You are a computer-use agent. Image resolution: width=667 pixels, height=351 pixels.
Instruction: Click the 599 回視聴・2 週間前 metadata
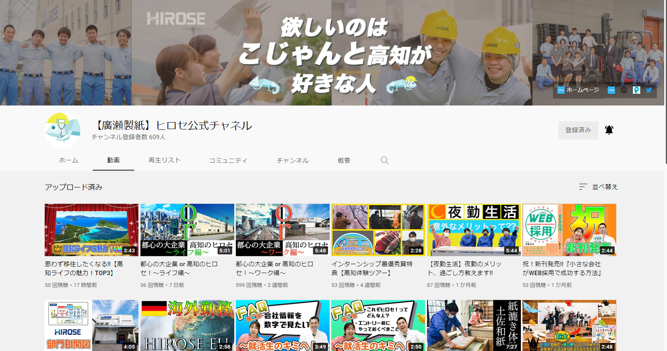(262, 285)
